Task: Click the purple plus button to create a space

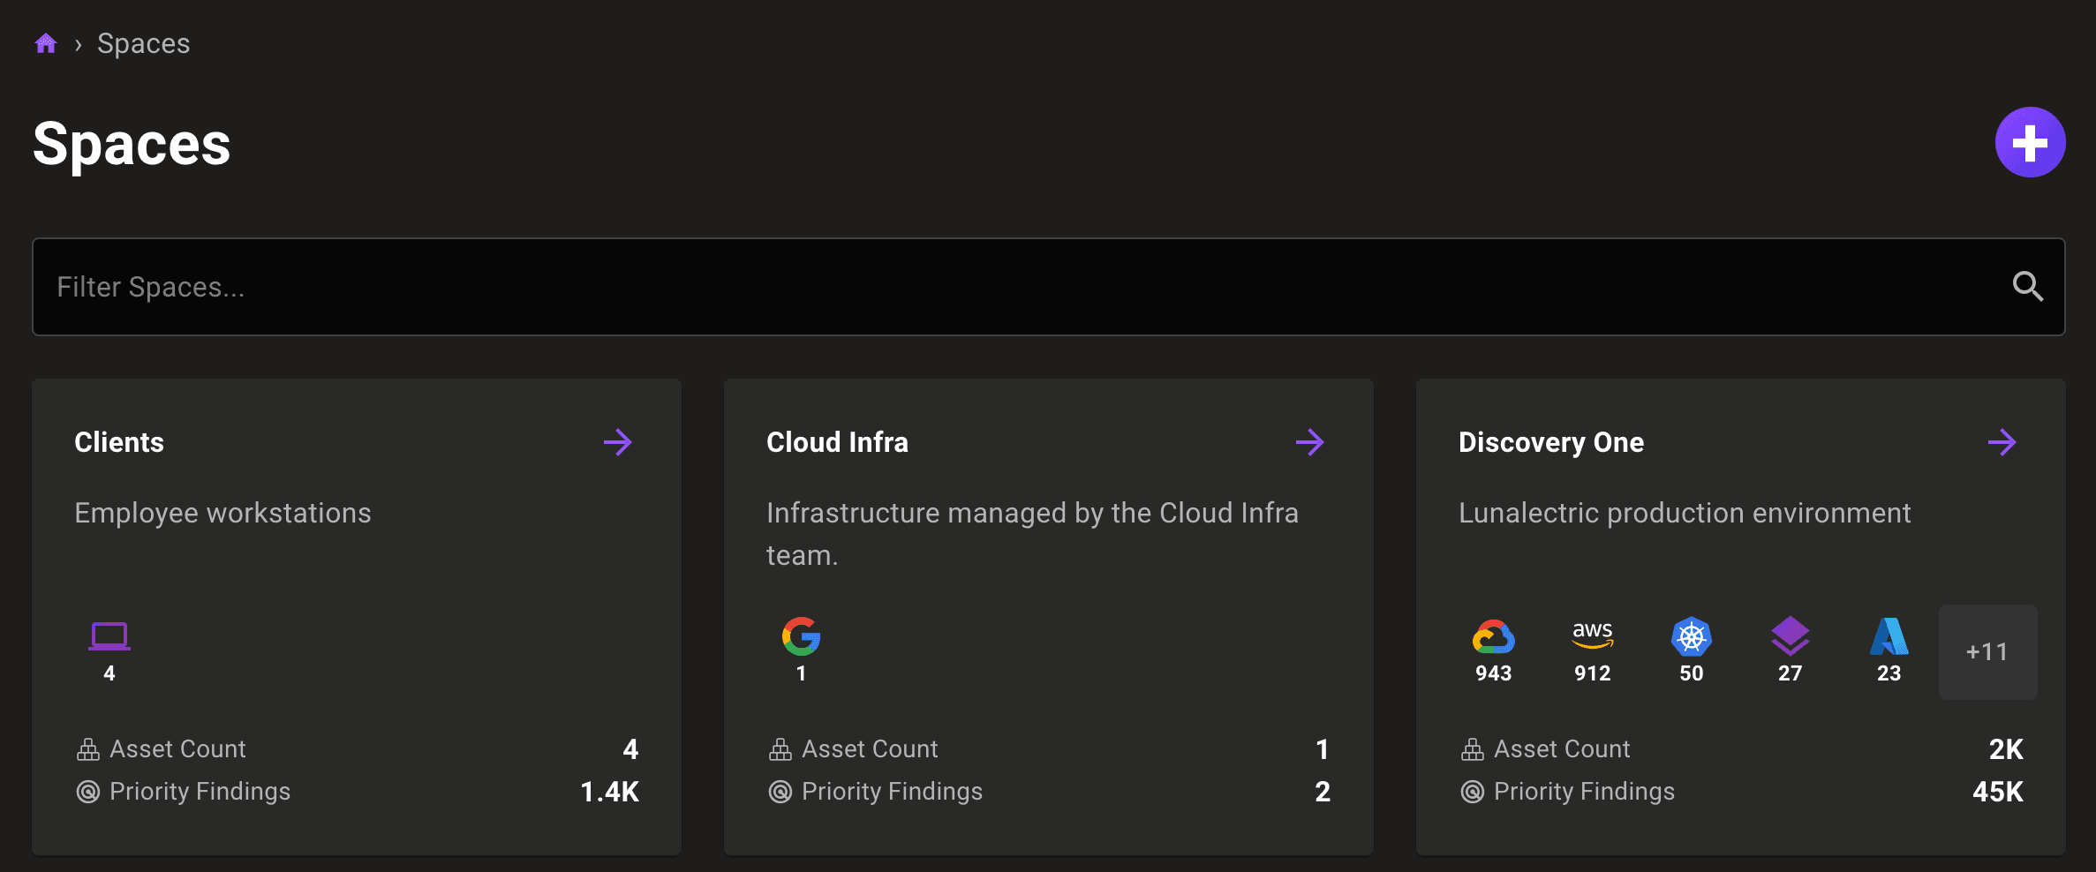Action: pos(2030,141)
